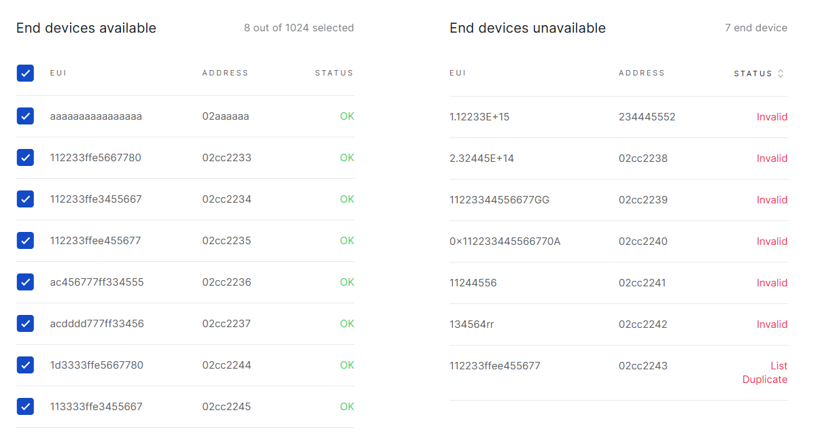The height and width of the screenshot is (436, 818).
Task: Toggle selection of 112233ffe3455667
Action: [x=25, y=199]
